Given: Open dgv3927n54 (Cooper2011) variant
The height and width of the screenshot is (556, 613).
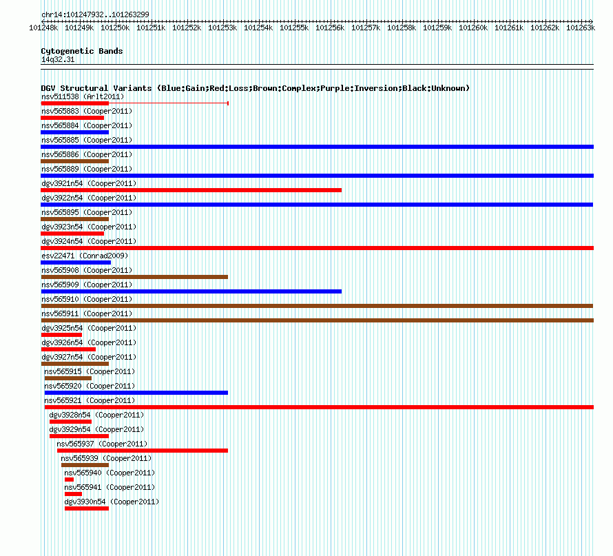Looking at the screenshot, I should coord(89,357).
